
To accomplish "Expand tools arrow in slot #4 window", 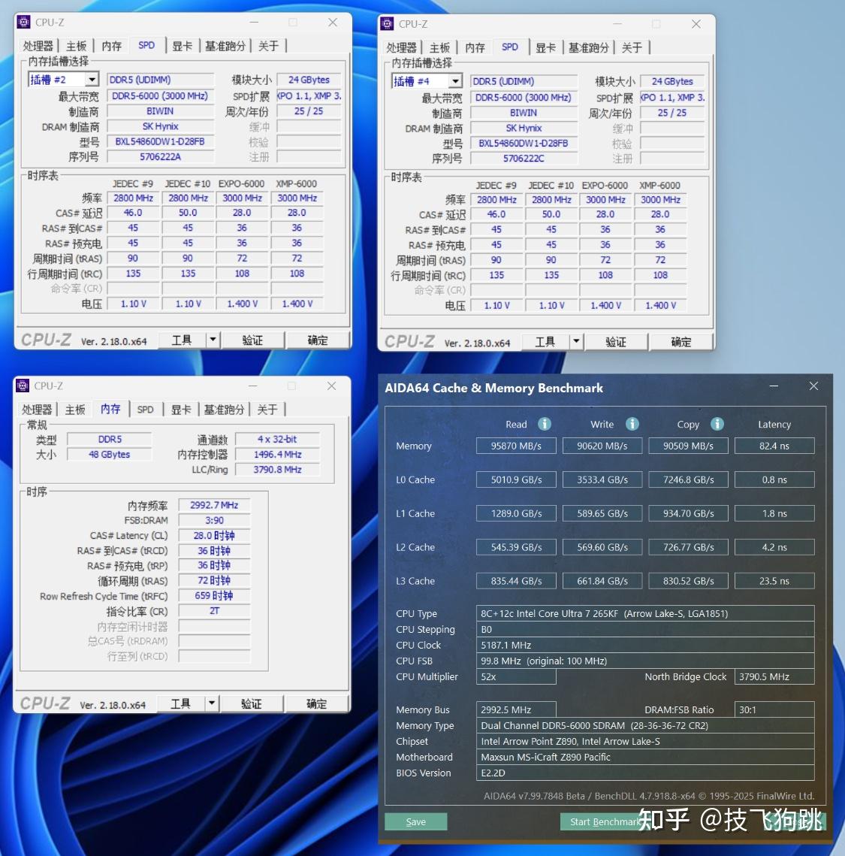I will [576, 342].
